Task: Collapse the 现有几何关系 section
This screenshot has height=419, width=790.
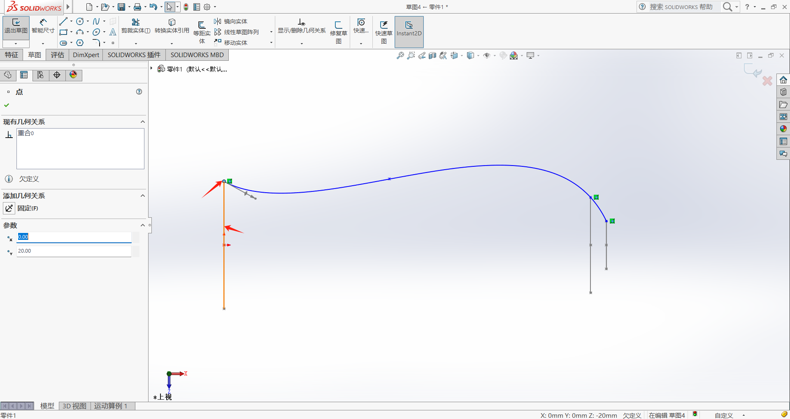Action: click(142, 122)
